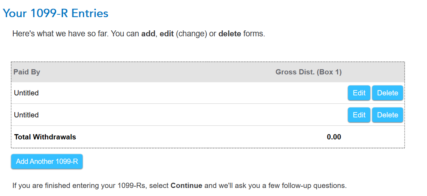Select the second Untitled payer name
The width and height of the screenshot is (427, 196).
pyautogui.click(x=26, y=115)
